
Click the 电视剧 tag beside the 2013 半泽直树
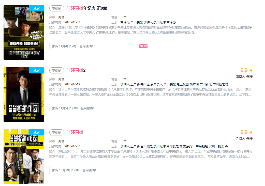point(57,132)
